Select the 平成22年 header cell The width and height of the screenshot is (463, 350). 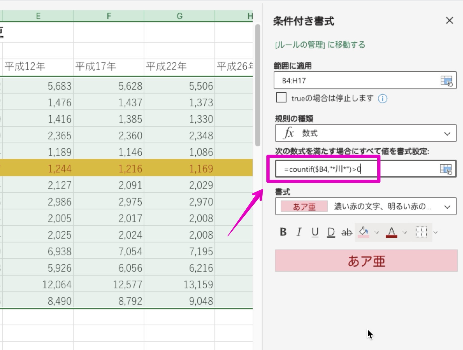click(x=179, y=67)
